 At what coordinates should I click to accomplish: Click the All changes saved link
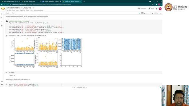39,10
